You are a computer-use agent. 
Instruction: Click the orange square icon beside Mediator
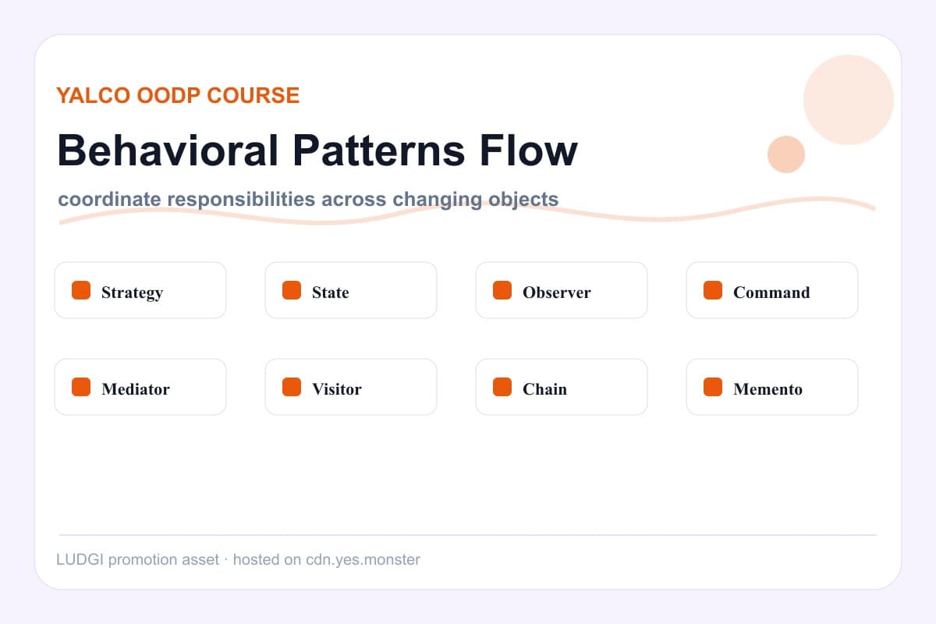(81, 387)
